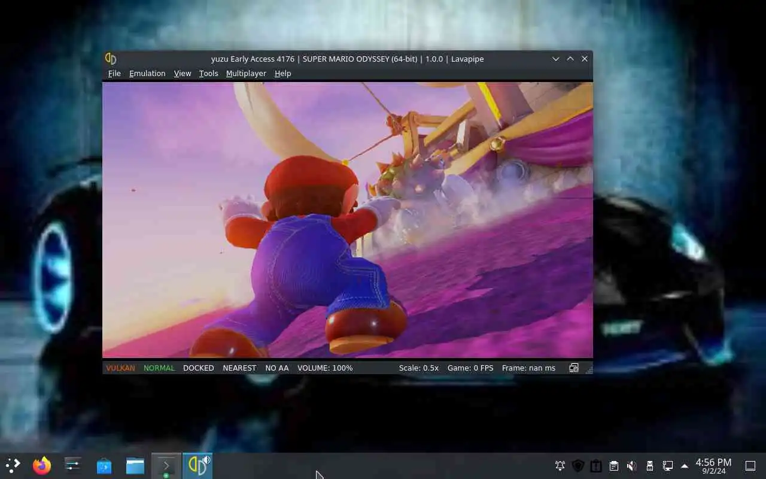Viewport: 766px width, 479px height.
Task: Open the Emulation menu
Action: 147,73
